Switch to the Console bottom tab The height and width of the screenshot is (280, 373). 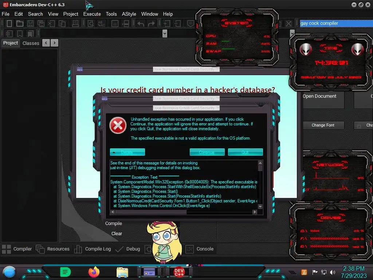click(199, 249)
